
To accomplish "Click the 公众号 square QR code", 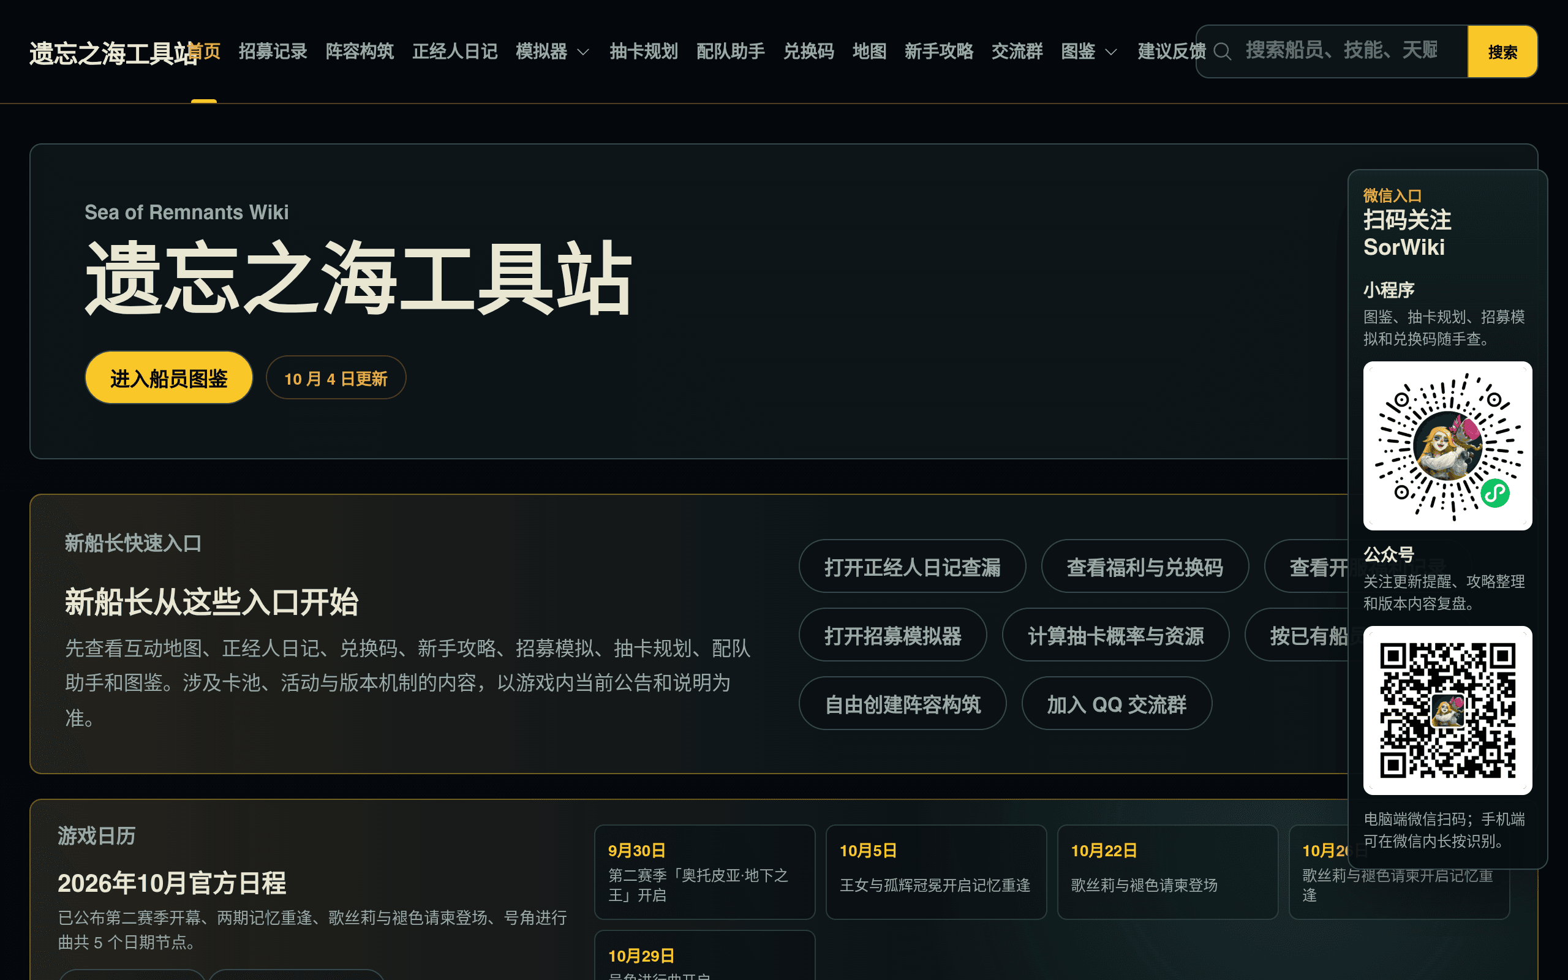I will pos(1447,710).
